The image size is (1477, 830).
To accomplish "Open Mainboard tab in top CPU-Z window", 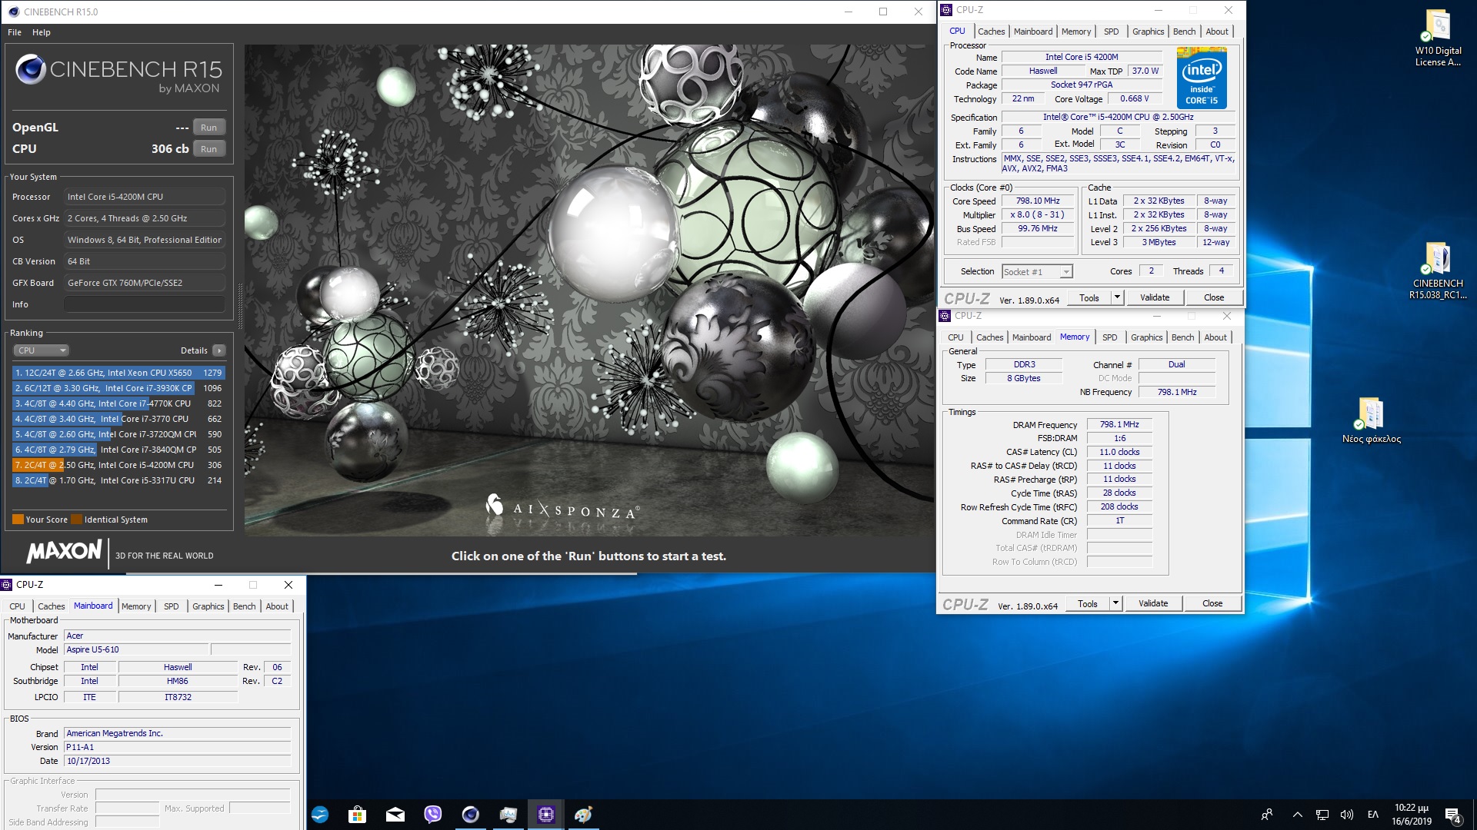I will click(x=1032, y=32).
